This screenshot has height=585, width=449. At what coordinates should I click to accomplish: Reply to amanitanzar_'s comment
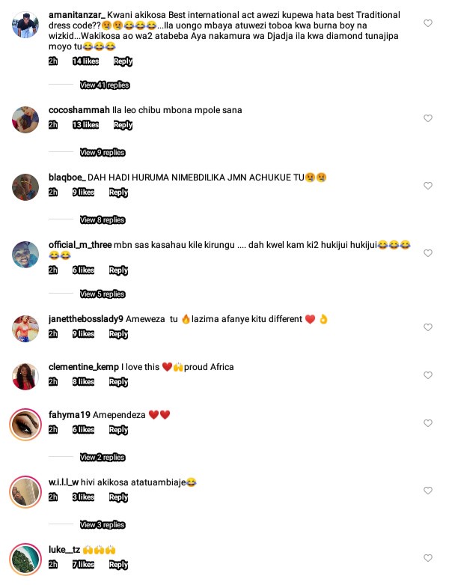[x=123, y=61]
